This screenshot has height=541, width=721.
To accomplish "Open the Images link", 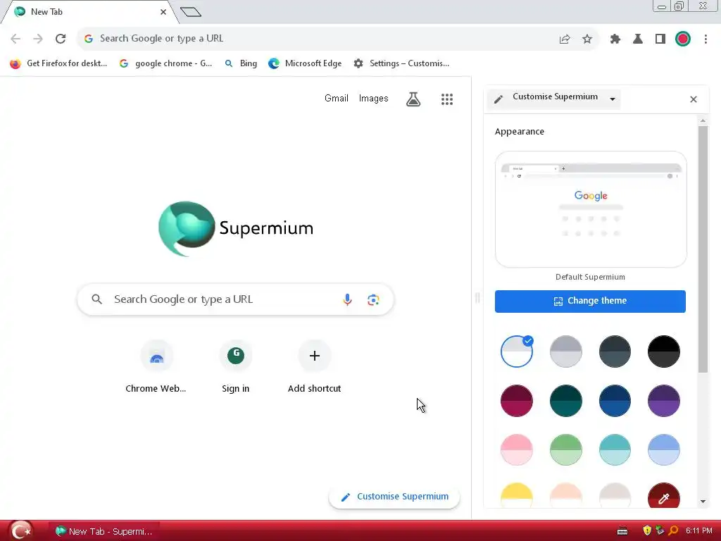I will [x=373, y=99].
